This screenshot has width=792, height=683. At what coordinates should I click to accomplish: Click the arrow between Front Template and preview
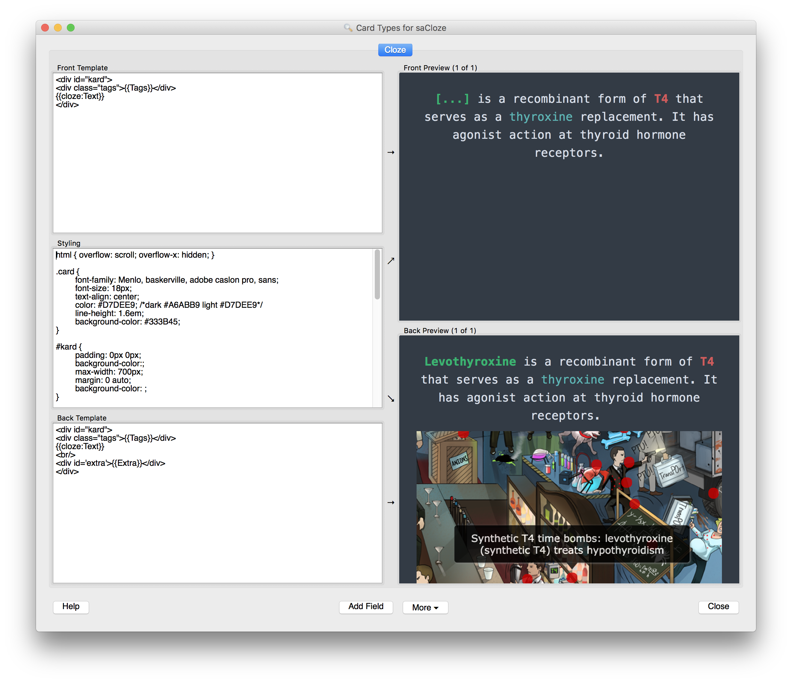(391, 152)
